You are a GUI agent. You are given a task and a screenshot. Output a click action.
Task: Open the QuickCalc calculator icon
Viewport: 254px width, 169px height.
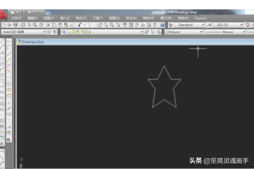pos(155,25)
